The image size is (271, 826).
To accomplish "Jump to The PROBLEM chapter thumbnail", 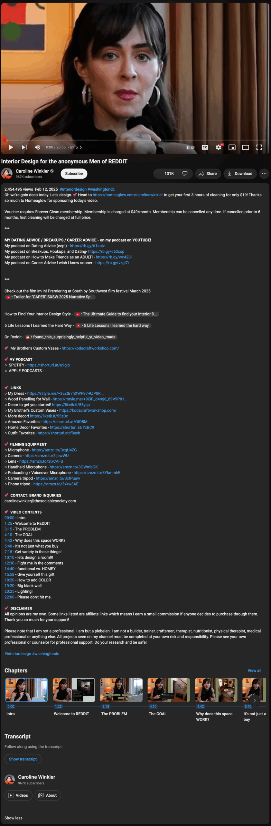I will [x=121, y=690].
